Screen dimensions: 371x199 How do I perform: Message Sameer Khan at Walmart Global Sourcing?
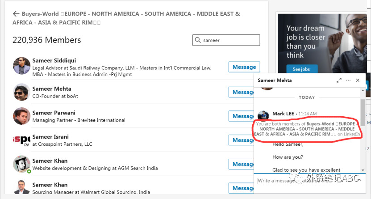(x=242, y=188)
